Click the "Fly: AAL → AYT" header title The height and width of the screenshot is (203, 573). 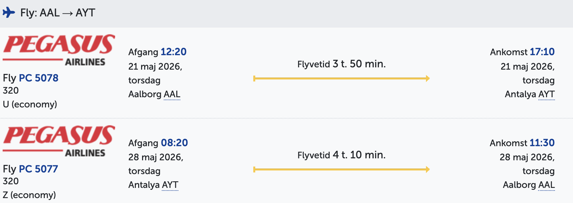point(58,13)
